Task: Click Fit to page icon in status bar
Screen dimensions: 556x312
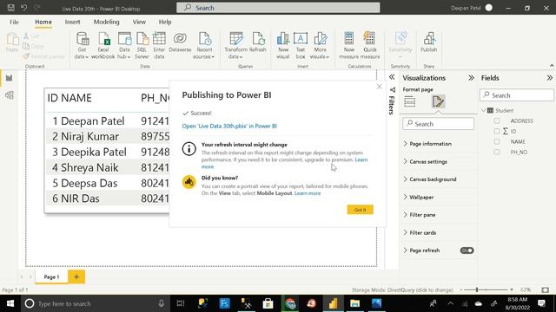Action: [545, 289]
